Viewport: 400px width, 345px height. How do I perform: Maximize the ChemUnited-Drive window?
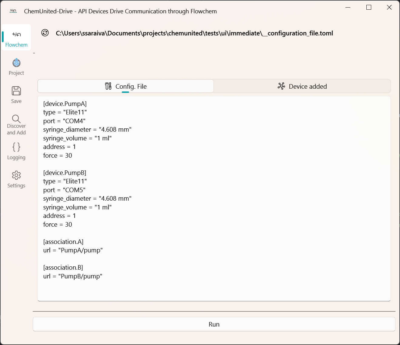click(x=369, y=7)
